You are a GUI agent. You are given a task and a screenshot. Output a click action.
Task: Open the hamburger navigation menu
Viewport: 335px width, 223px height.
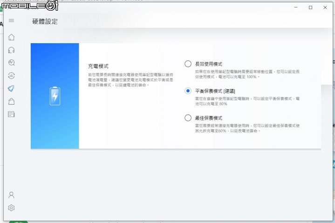[11, 20]
